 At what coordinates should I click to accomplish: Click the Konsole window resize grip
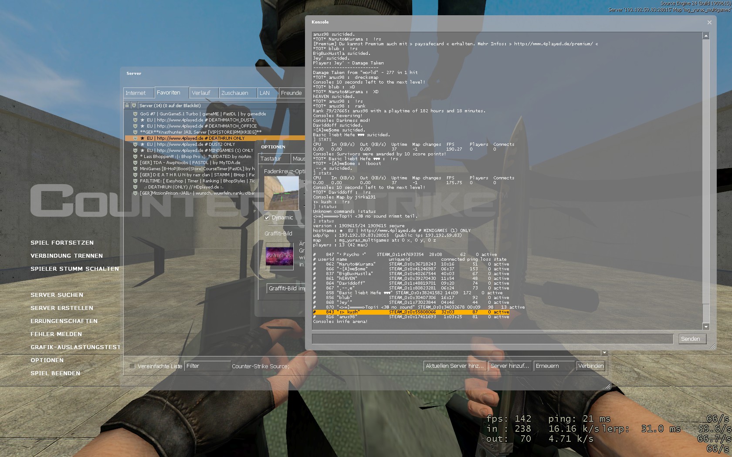[713, 346]
